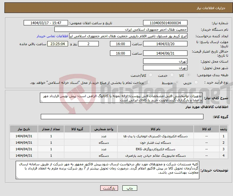The image size is (233, 196).
Task: Click the announcement date and time field
Action: tap(46, 23)
